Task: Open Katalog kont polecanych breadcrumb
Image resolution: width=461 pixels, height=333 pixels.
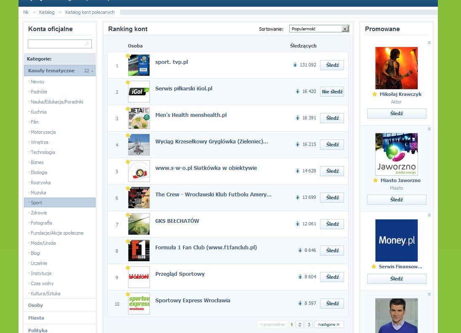Action: click(90, 12)
